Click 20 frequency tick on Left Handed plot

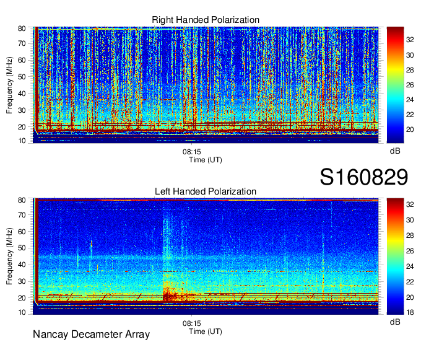(22, 298)
